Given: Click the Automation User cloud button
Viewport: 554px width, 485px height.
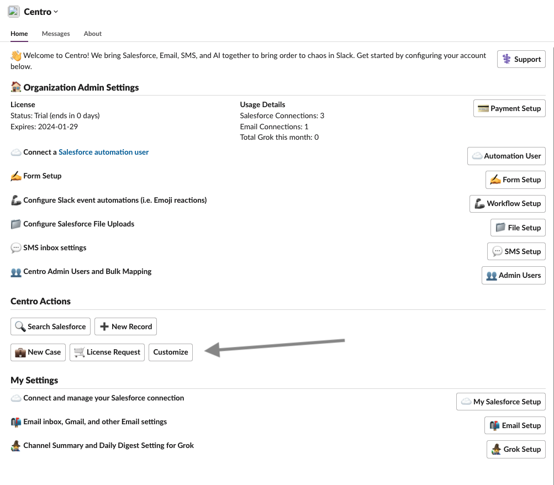Looking at the screenshot, I should click(x=506, y=156).
